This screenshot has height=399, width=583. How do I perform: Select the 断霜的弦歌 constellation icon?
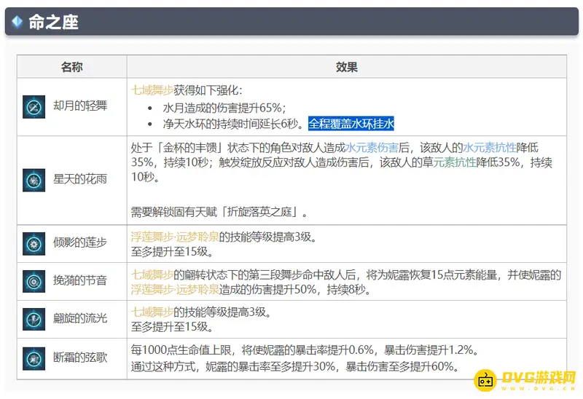coord(31,357)
